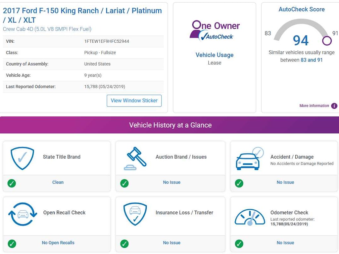
Task: Click the Accident / Damage car icon
Action: (x=249, y=159)
